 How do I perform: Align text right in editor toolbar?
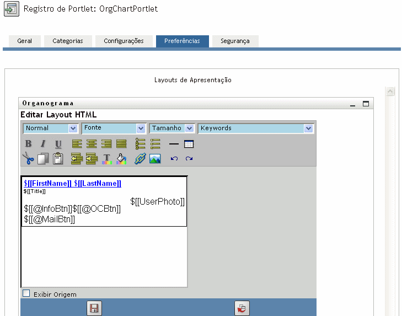tap(106, 143)
